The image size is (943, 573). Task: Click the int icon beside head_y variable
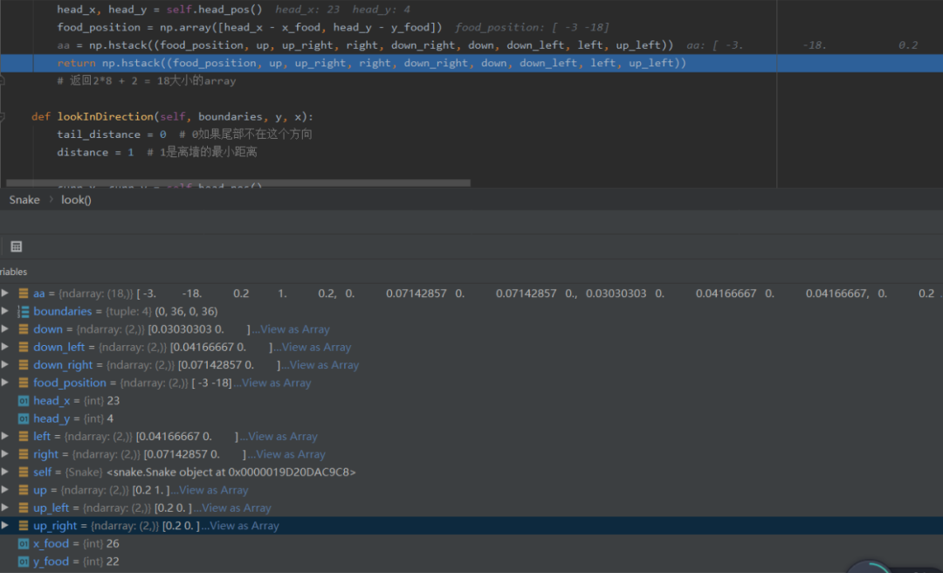pos(24,418)
